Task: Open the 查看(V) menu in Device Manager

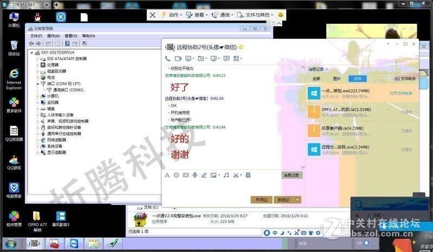Action: click(71, 36)
